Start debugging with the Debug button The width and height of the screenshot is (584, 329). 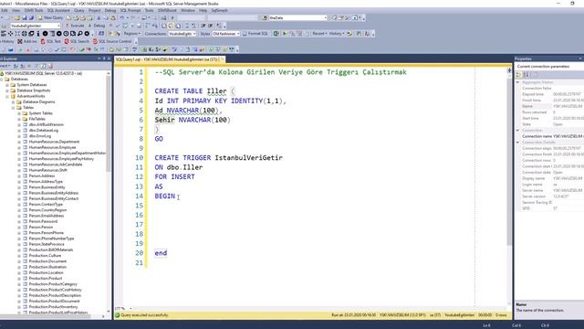point(98,26)
